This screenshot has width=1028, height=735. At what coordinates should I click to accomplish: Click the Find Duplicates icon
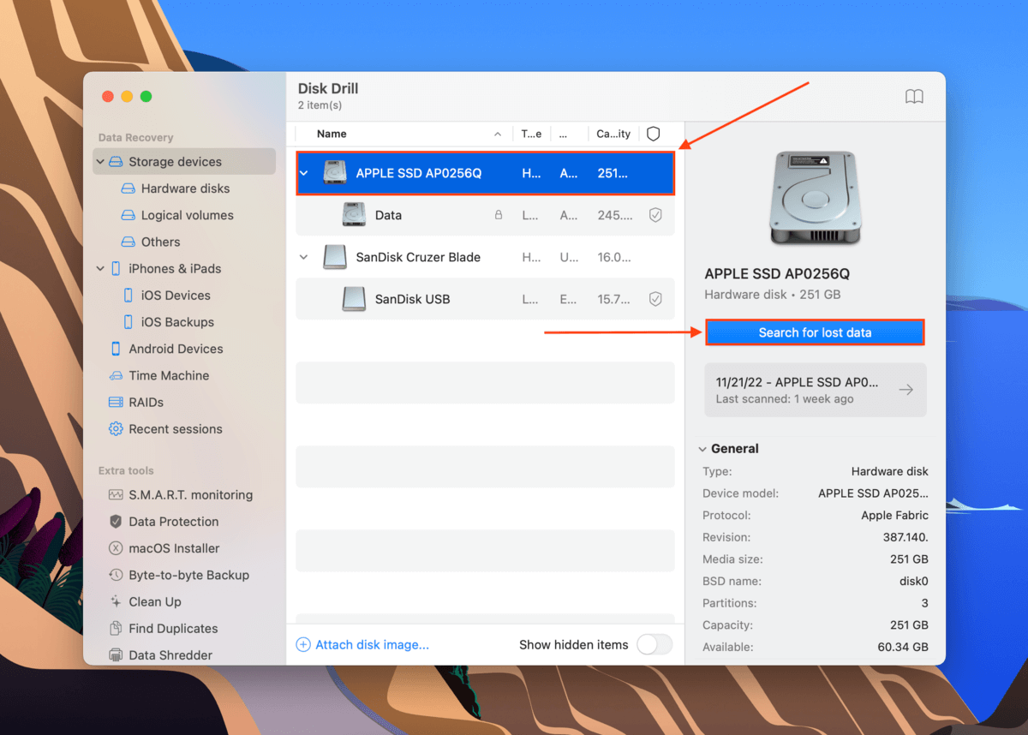tap(116, 628)
